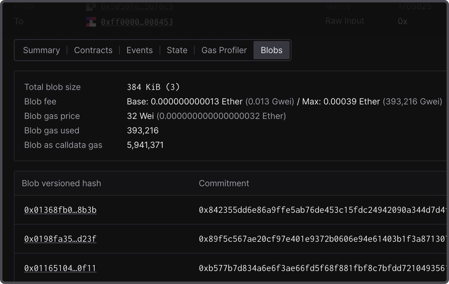Open the To address 0xff0000…008453 link
This screenshot has width=449, height=284.
pos(137,22)
